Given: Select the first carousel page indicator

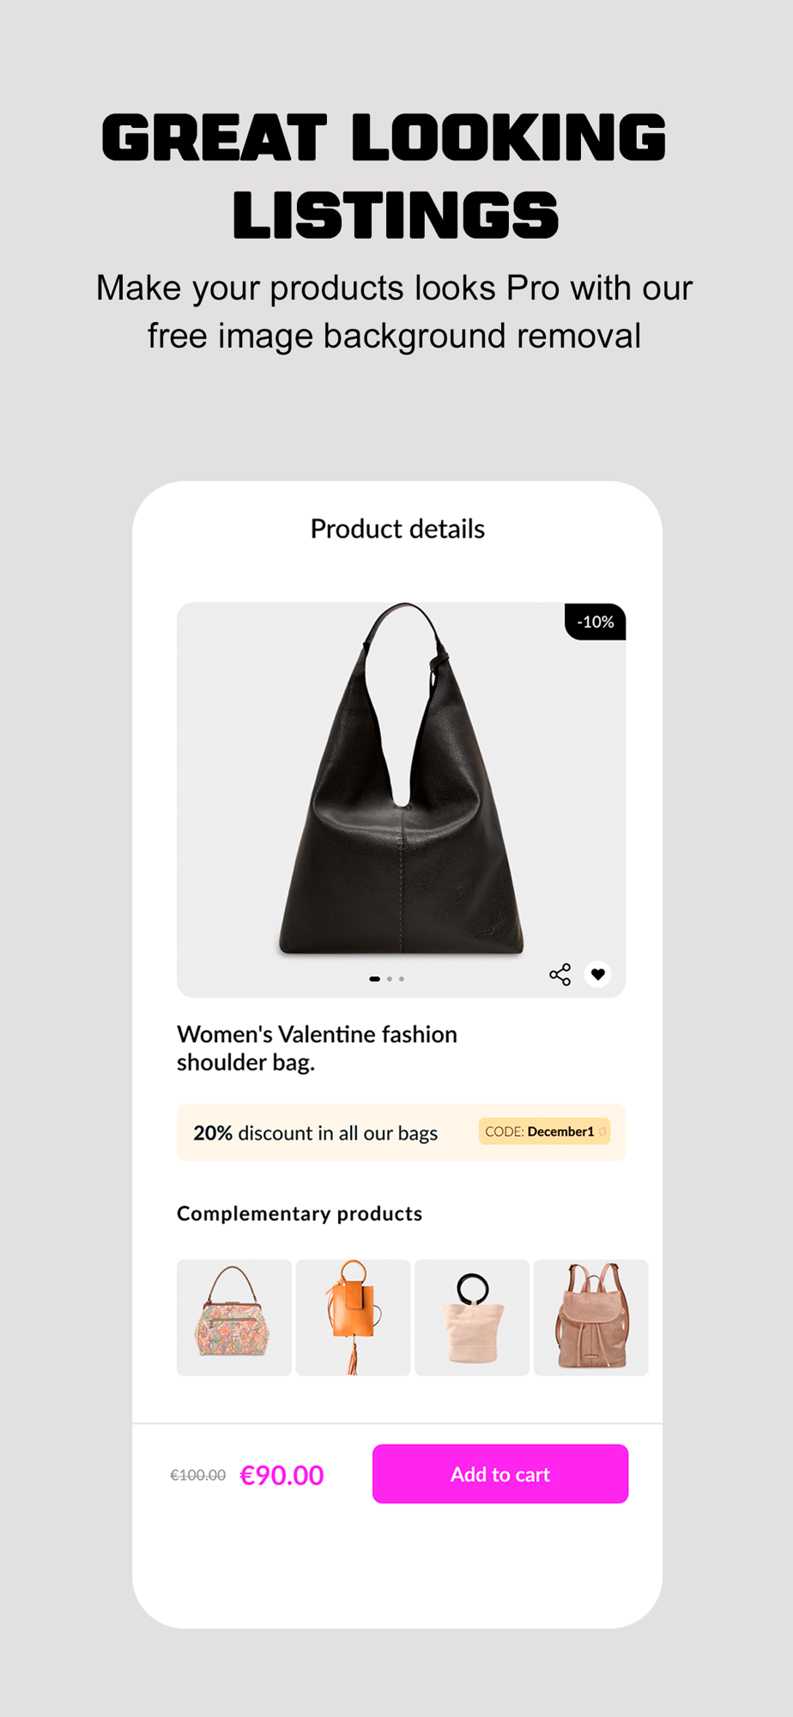Looking at the screenshot, I should click(x=374, y=979).
